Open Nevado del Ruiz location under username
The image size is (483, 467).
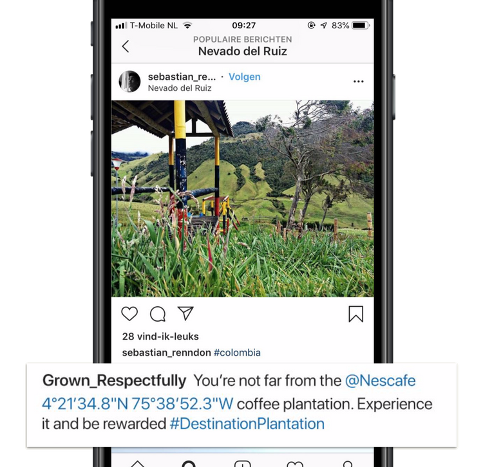[180, 88]
